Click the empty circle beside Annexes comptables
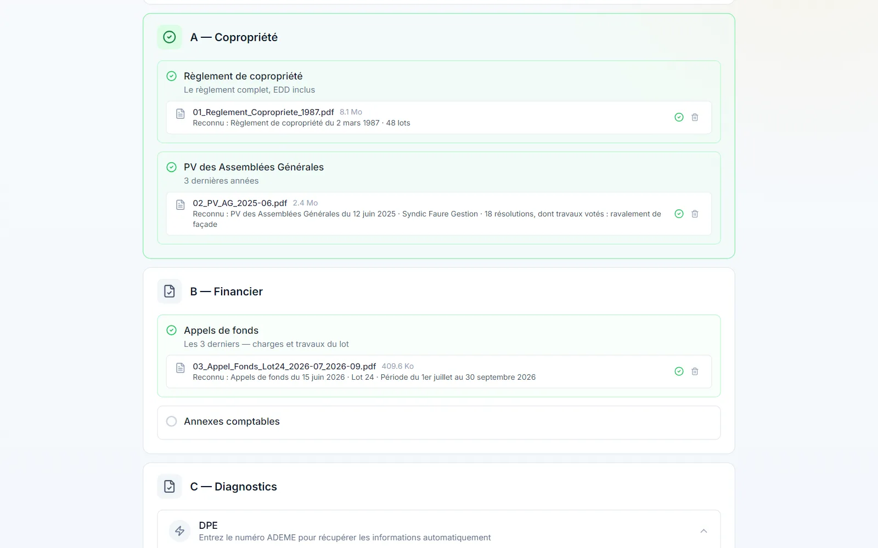 171,421
